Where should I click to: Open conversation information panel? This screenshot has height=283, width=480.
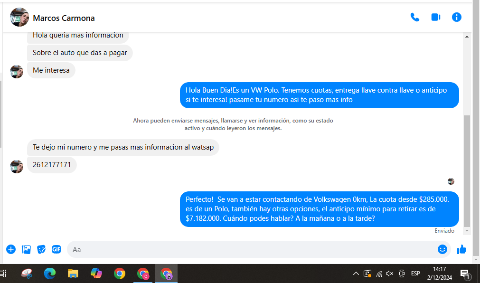pos(456,17)
